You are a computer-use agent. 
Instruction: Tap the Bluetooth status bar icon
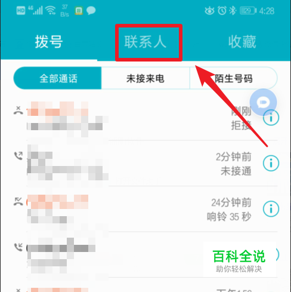233,10
